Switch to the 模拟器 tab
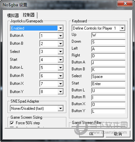Viewport: 135px width, 142px height. pos(13,15)
